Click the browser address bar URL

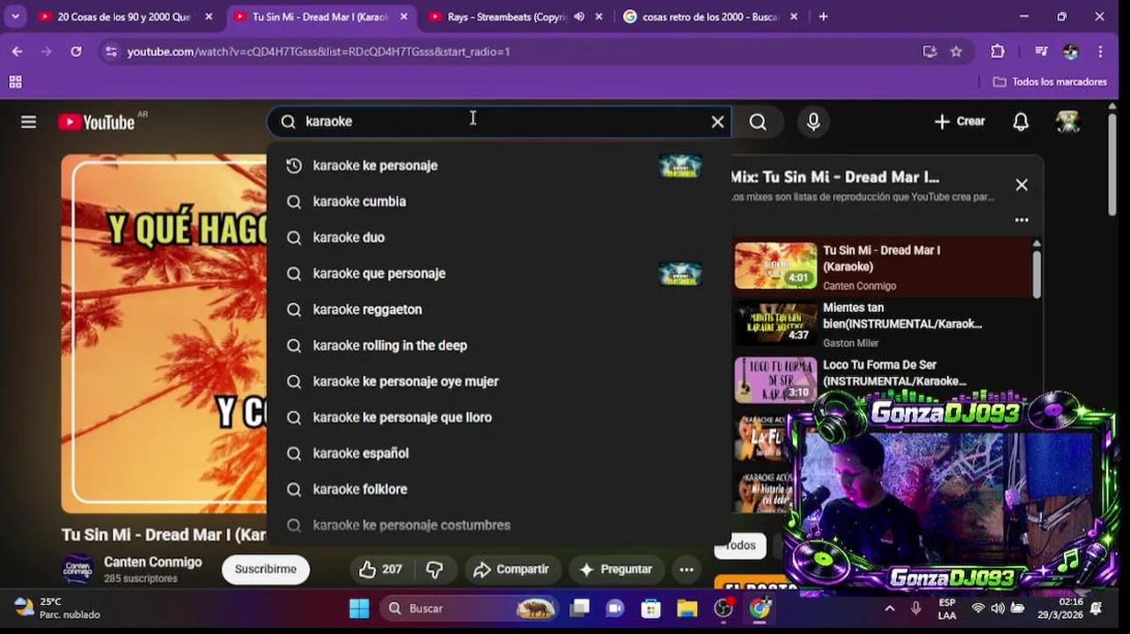click(319, 52)
